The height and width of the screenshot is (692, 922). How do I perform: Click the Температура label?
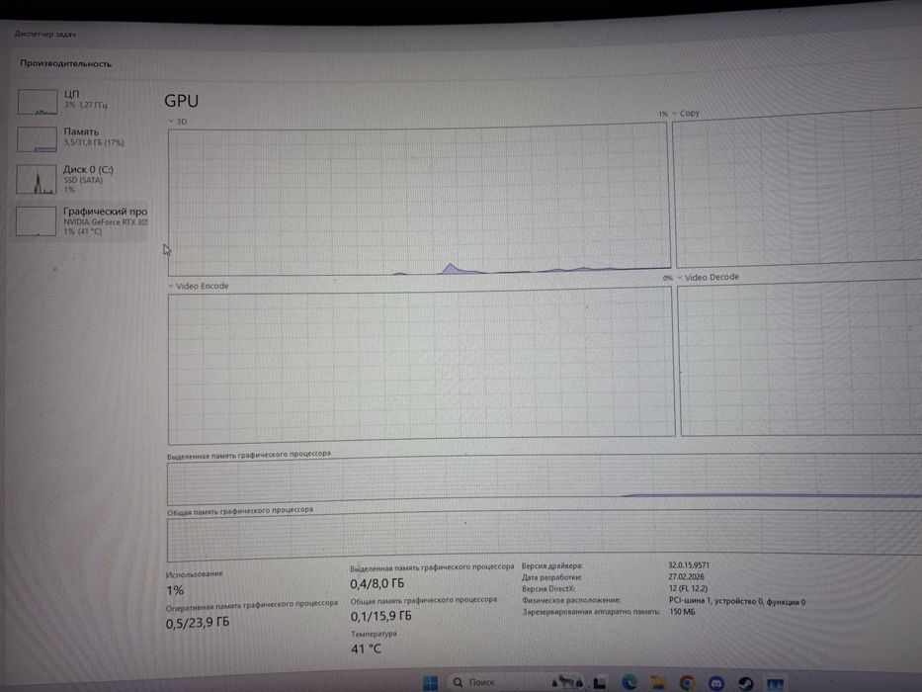click(x=374, y=634)
